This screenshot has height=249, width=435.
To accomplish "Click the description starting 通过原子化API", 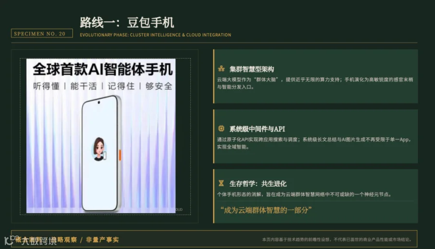I will click(314, 143).
